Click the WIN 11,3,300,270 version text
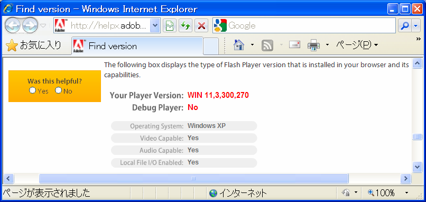426x202 pixels. click(x=218, y=95)
